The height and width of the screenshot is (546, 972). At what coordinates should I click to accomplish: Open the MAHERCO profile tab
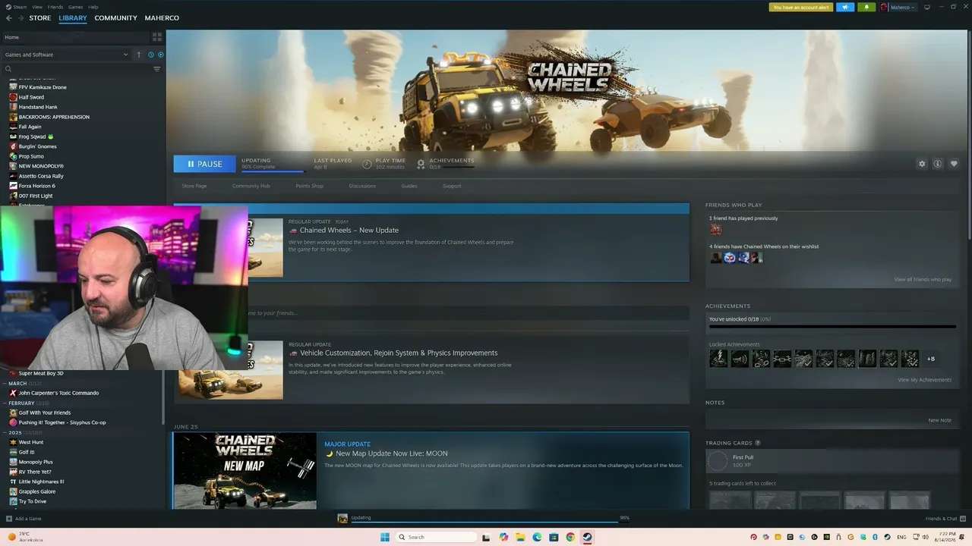pos(163,18)
